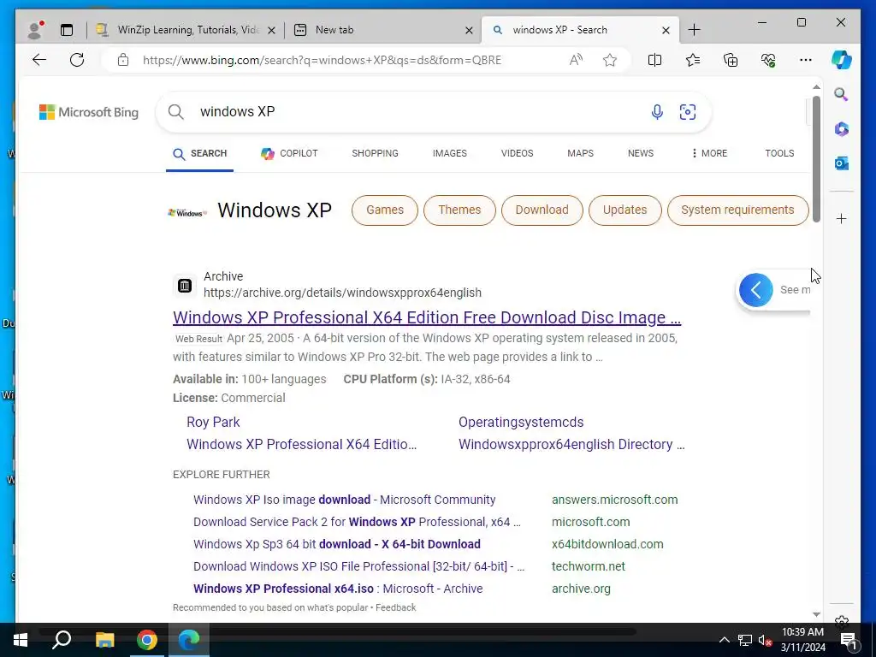This screenshot has width=876, height=657.
Task: Open sidebar Search icon
Action: tap(842, 94)
